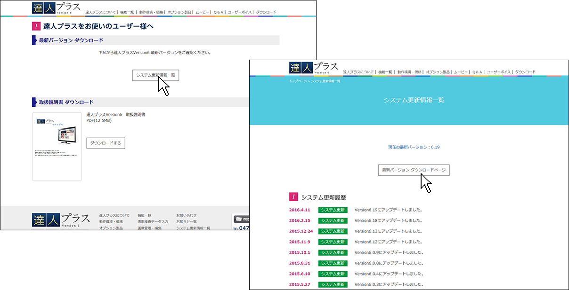The image size is (569, 290).
Task: Click the 2015.6.10 date in update history
Action: click(x=300, y=274)
